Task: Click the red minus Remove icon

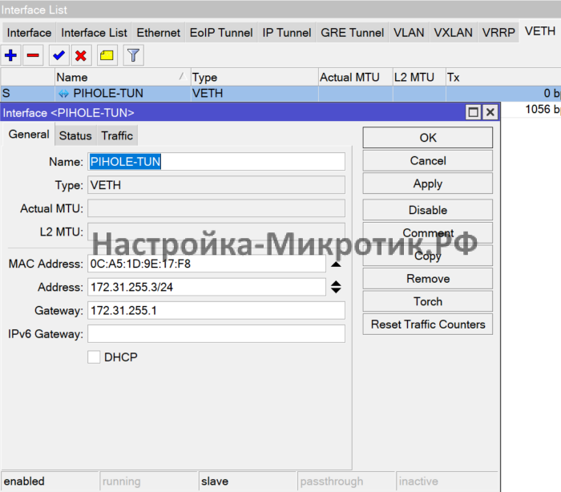Action: pos(33,55)
